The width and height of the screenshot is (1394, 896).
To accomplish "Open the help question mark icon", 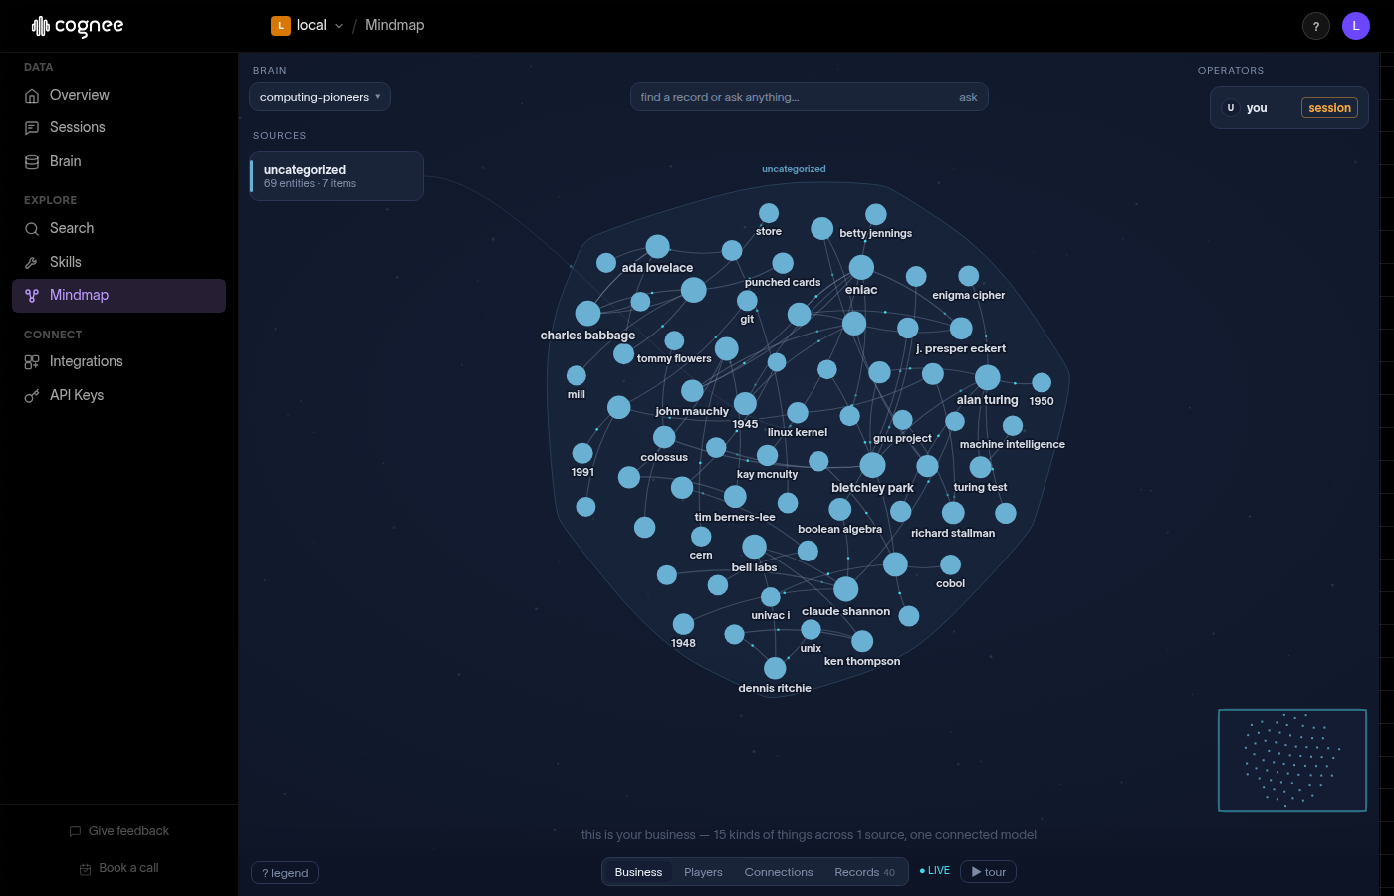I will click(1316, 26).
